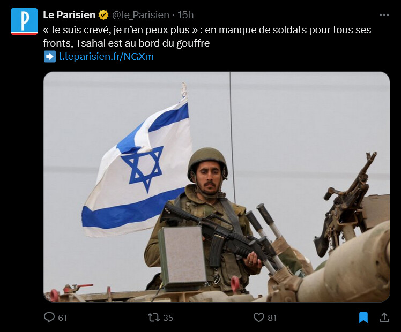Open the soldier photo in full view

[x=217, y=187]
